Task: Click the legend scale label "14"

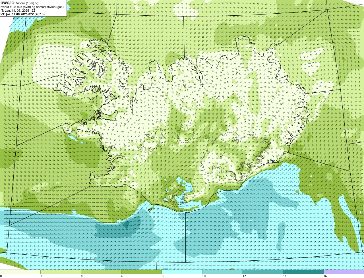Action: (284, 276)
